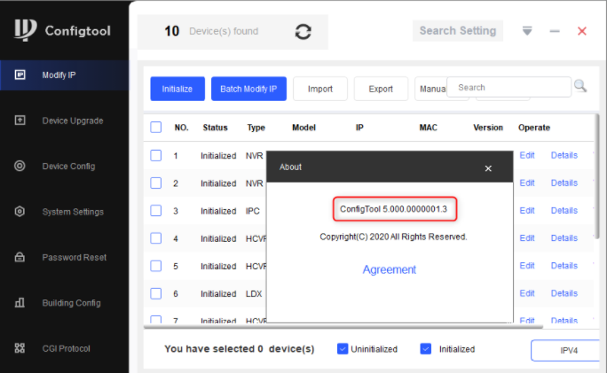The image size is (607, 373).
Task: Check the box for device row 2
Action: [x=156, y=183]
